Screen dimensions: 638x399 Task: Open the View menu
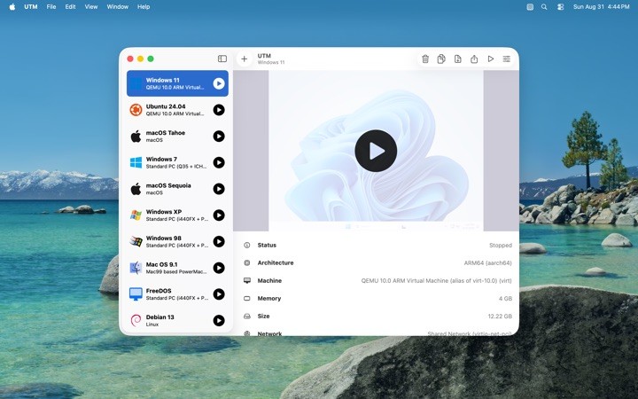coord(91,7)
